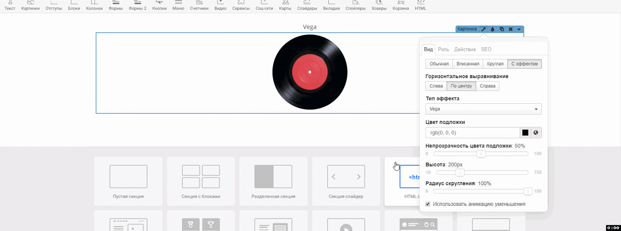The width and height of the screenshot is (621, 231).
Task: Expand the Картинка toolbar dropdown arrow
Action: [x=519, y=29]
